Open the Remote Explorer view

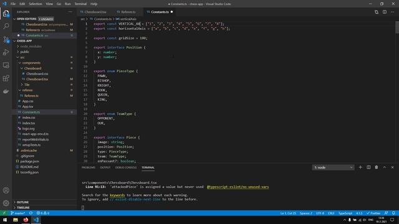click(x=6, y=65)
